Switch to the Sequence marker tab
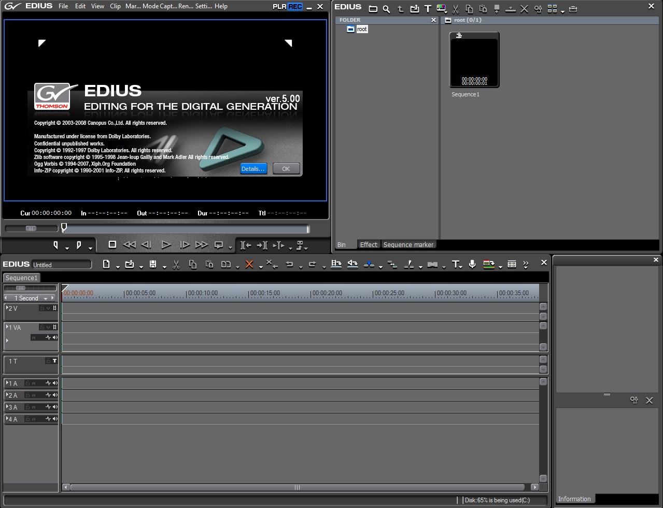This screenshot has height=508, width=663. coord(408,244)
